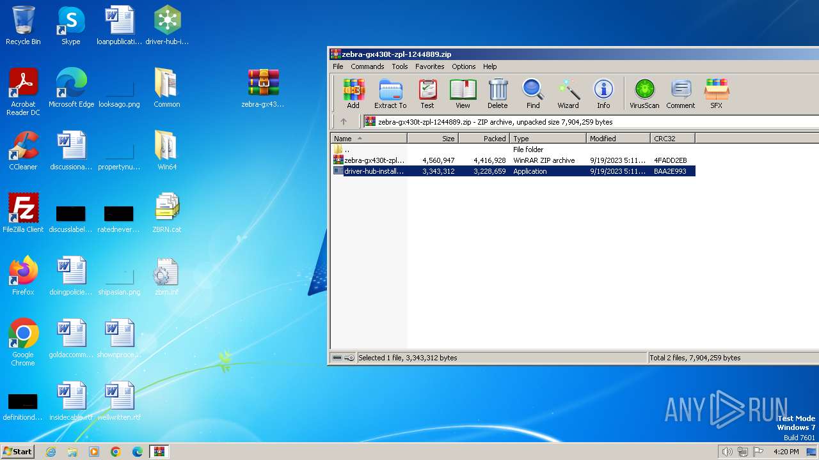Open the Find tool in WinRAR

pos(533,94)
